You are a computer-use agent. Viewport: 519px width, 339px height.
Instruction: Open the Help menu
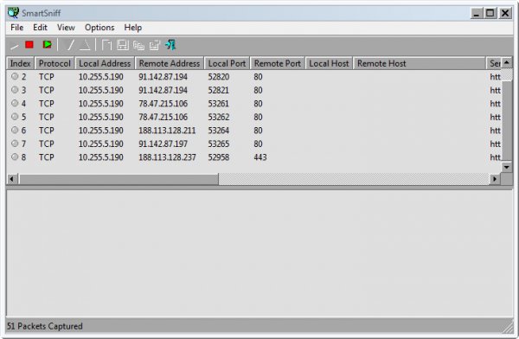pos(133,28)
